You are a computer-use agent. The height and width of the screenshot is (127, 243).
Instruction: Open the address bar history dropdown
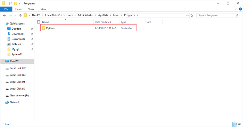[187, 16]
